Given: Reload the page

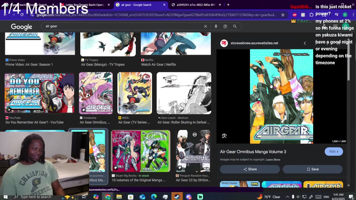Looking at the screenshot, I should pyautogui.click(x=22, y=15).
